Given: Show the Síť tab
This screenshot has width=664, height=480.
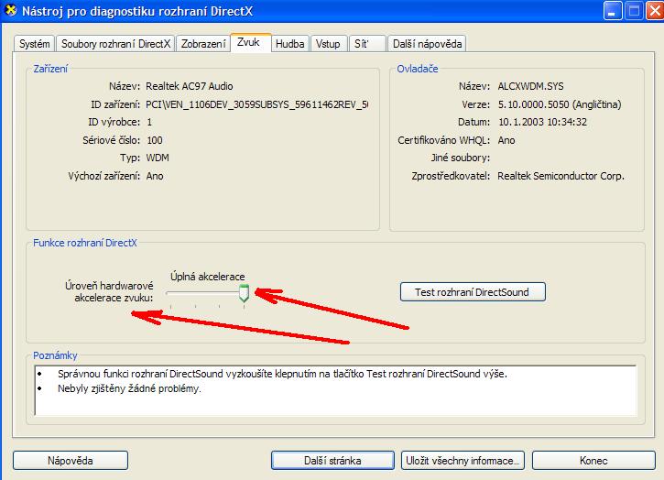Looking at the screenshot, I should pyautogui.click(x=365, y=44).
